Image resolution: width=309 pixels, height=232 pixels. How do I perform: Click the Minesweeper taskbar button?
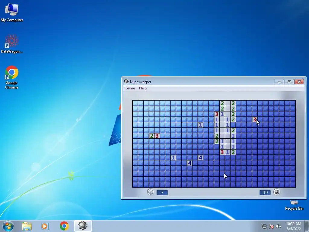click(x=83, y=226)
